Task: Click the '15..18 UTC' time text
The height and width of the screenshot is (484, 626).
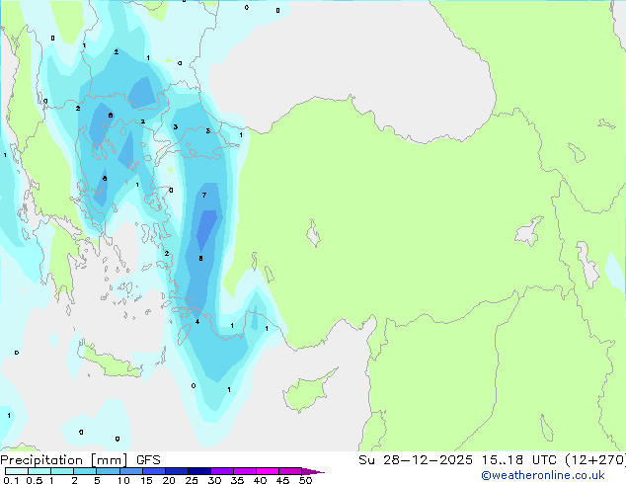Action: tap(518, 460)
